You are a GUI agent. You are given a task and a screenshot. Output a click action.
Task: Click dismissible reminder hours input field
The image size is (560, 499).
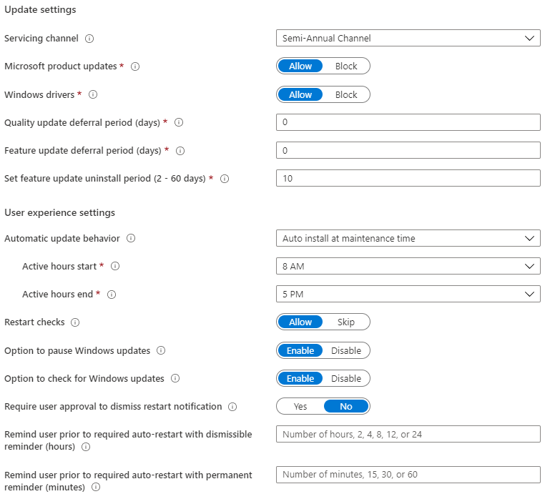(408, 434)
